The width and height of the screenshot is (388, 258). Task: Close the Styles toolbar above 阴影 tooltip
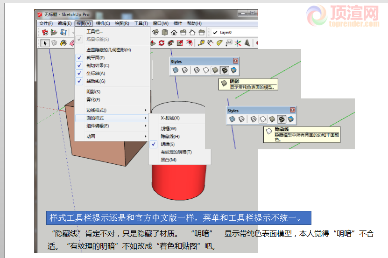click(235, 61)
